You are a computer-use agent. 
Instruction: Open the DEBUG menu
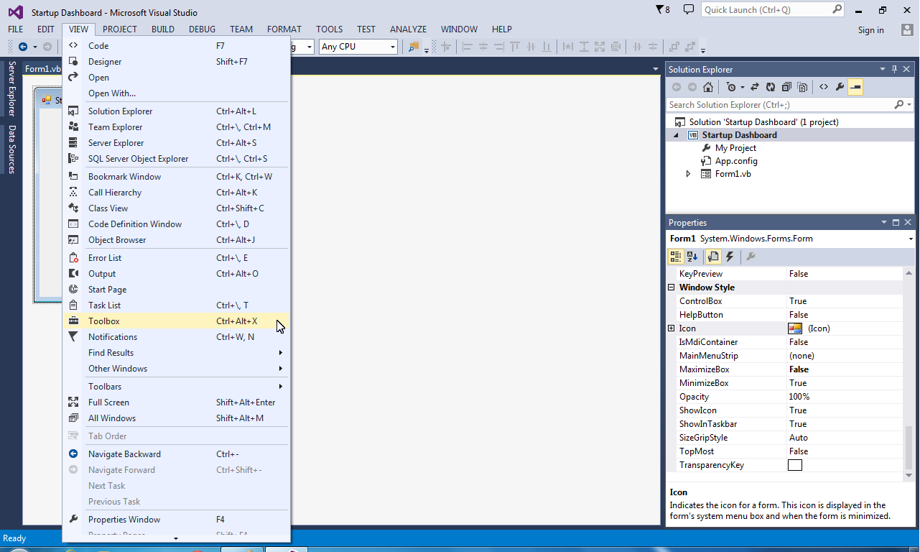point(203,29)
